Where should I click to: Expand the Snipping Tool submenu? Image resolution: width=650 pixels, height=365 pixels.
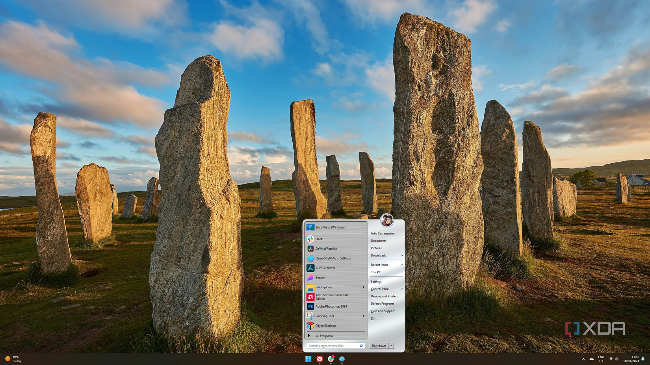pyautogui.click(x=363, y=316)
